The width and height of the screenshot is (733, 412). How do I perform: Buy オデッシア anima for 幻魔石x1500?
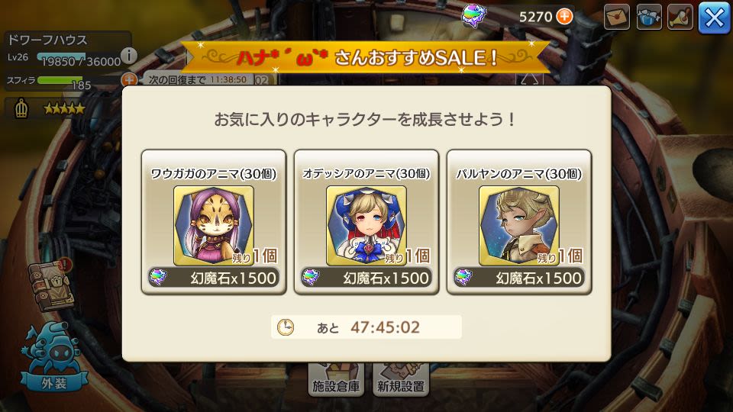(367, 278)
